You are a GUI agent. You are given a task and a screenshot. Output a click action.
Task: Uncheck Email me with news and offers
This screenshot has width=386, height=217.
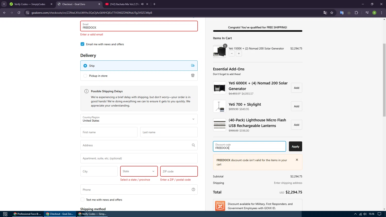[x=82, y=44]
